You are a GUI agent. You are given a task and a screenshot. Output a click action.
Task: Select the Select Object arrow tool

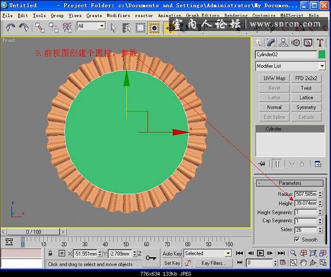click(x=114, y=27)
